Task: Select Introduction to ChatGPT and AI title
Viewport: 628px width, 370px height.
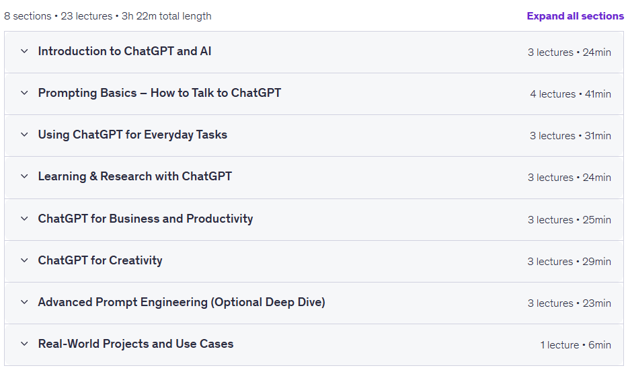Action: (x=124, y=51)
